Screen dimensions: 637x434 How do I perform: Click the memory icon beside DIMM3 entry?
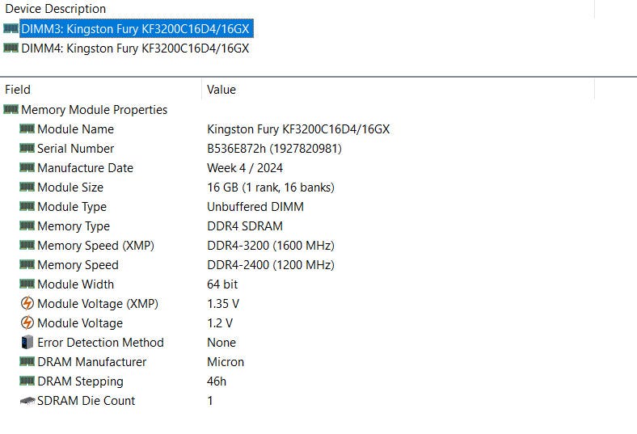pyautogui.click(x=11, y=28)
